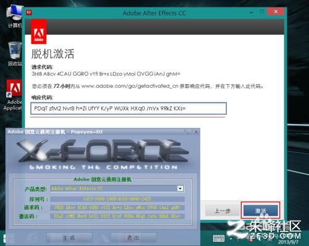Click inside the 响应代码 input field
The height and width of the screenshot is (246, 309).
[129, 108]
